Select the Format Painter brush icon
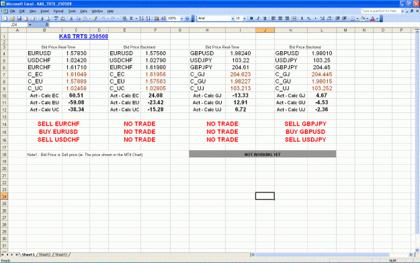Image resolution: width=420 pixels, height=263 pixels. (95, 18)
